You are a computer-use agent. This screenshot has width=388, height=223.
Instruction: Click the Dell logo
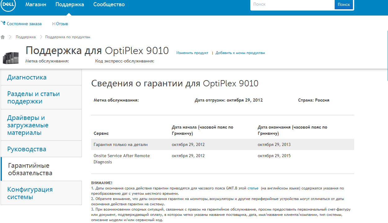click(x=8, y=5)
